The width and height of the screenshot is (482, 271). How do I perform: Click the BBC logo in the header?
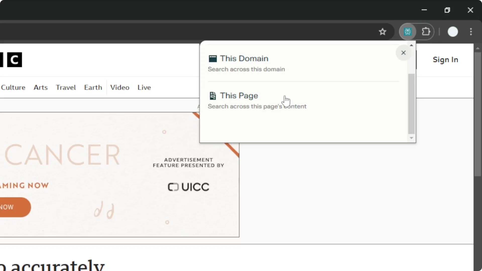coord(15,60)
